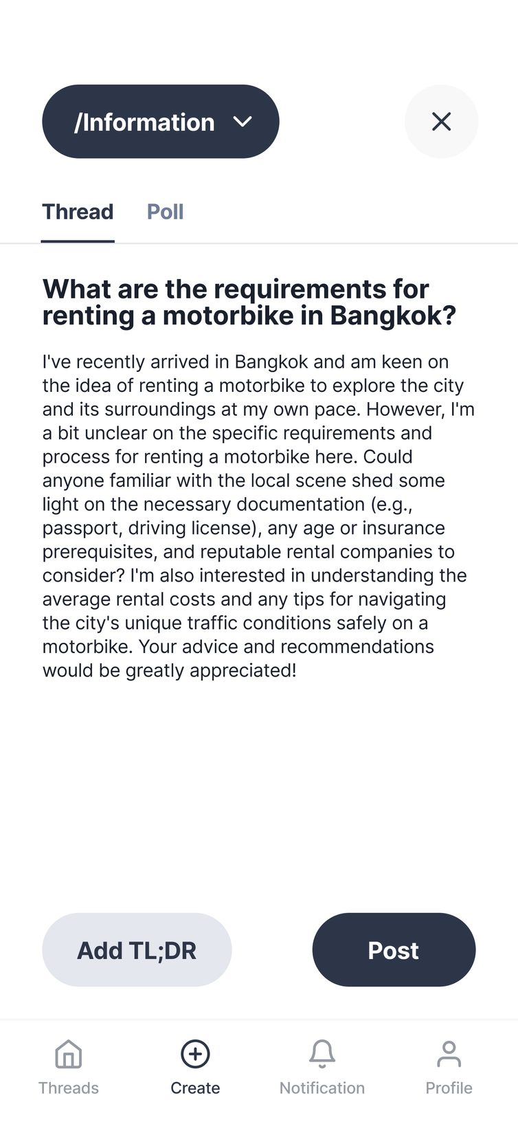
Task: Open the Threads home icon
Action: click(69, 1054)
